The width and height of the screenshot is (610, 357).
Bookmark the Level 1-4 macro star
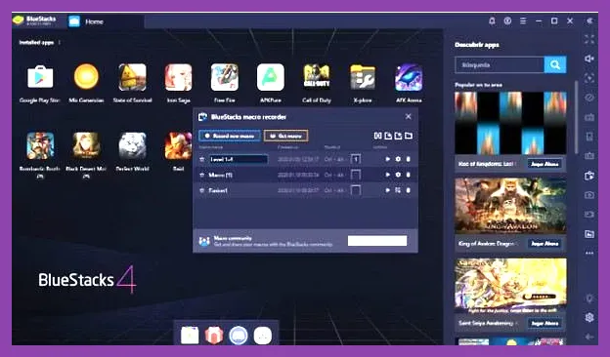202,159
